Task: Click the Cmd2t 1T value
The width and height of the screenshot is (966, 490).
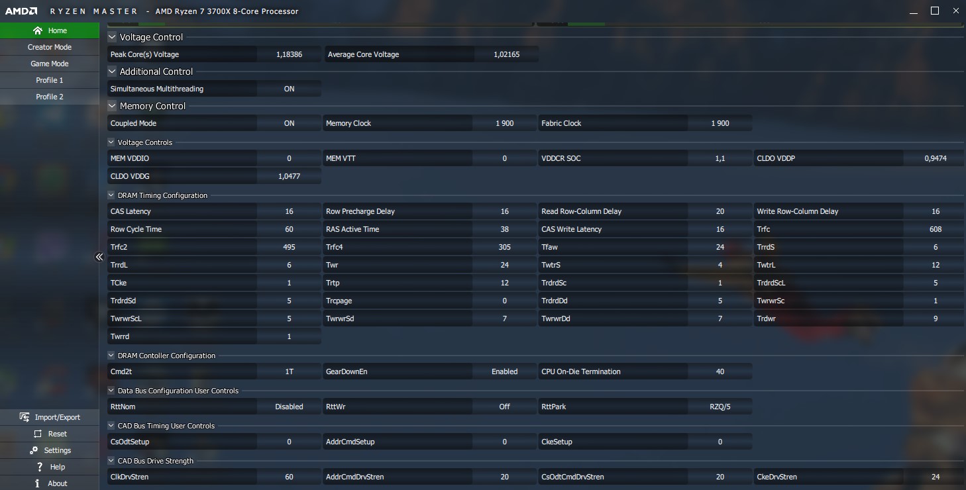Action: coord(289,371)
